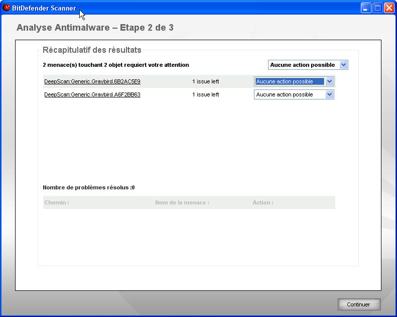Click the 'Récapitulatif des résultats' heading
This screenshot has width=397, height=317.
(x=92, y=50)
